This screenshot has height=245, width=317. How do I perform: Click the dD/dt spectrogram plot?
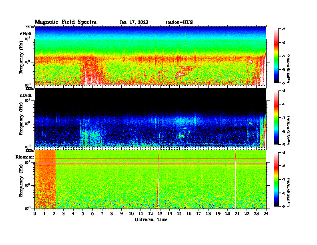pos(150,118)
